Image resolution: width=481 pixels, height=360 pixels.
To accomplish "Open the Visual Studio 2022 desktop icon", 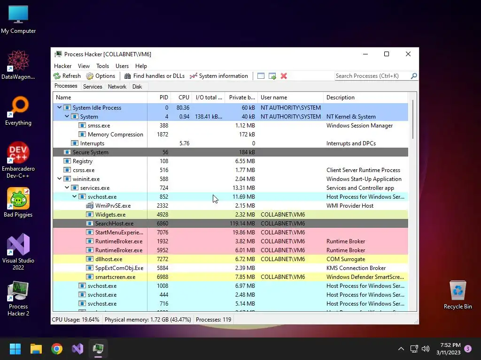I will click(x=18, y=251).
